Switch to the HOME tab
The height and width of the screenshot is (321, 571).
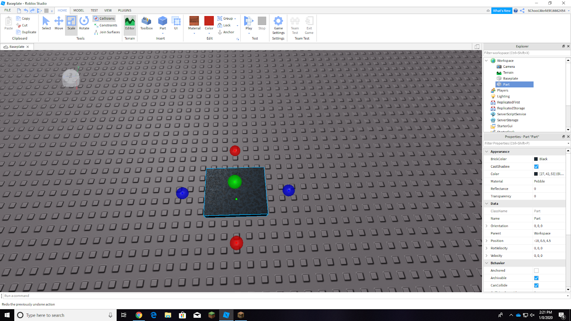pyautogui.click(x=62, y=10)
